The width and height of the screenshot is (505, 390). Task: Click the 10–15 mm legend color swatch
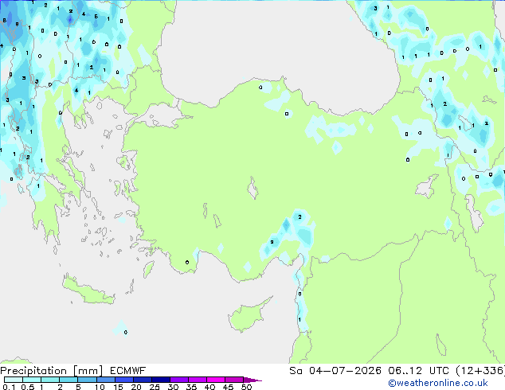[106, 380]
